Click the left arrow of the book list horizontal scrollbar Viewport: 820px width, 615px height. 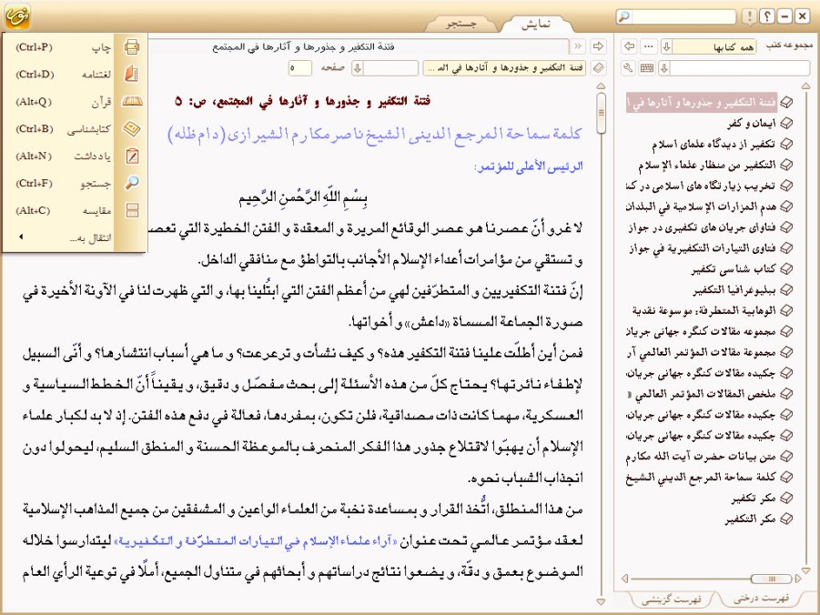(624, 579)
